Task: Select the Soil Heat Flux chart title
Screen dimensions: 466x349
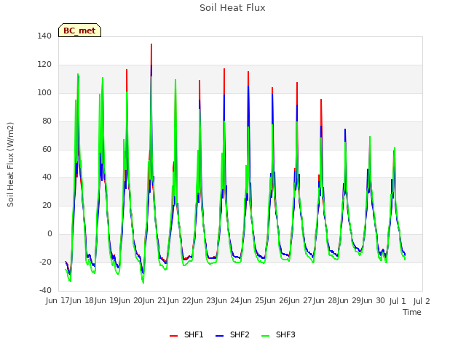Action: point(232,8)
